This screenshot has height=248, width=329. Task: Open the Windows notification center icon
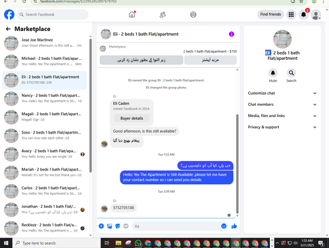[321, 243]
